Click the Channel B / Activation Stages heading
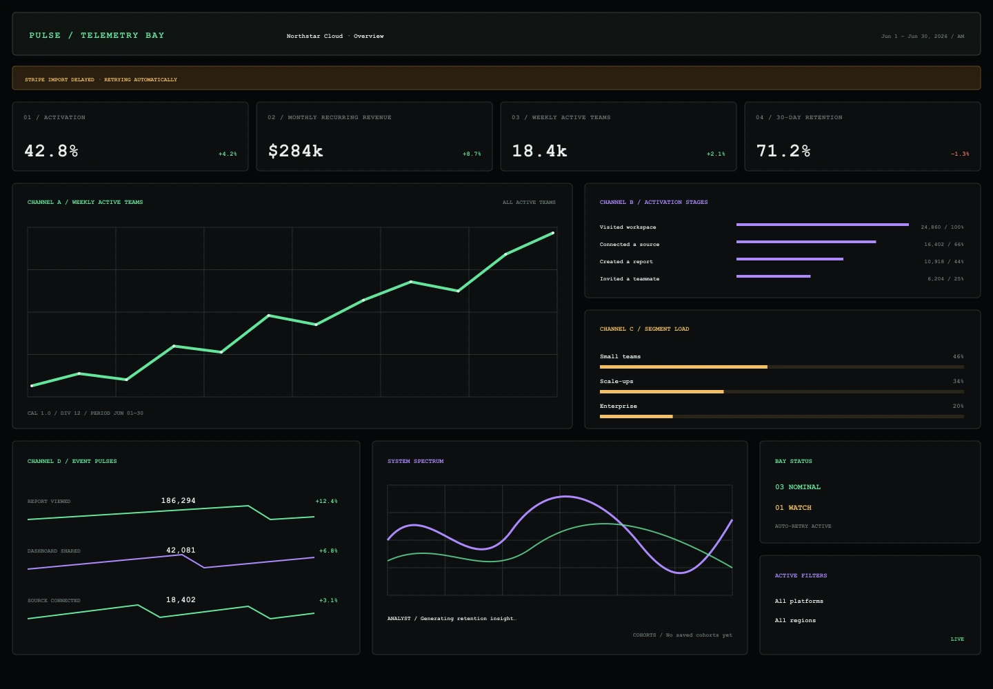The image size is (993, 689). tap(654, 202)
